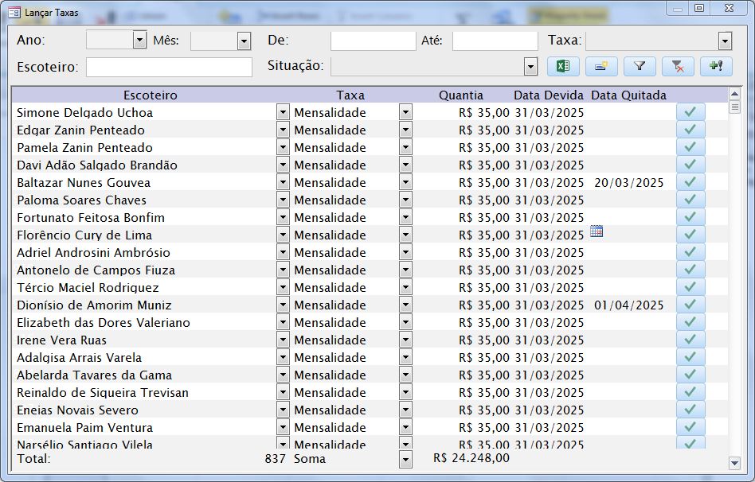Open the Taxa filter dropdown
This screenshot has height=482, width=755.
point(725,41)
